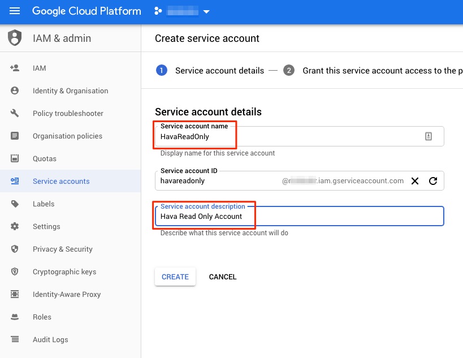Click the project selector hexagon icon
This screenshot has width=463, height=358.
click(x=158, y=11)
